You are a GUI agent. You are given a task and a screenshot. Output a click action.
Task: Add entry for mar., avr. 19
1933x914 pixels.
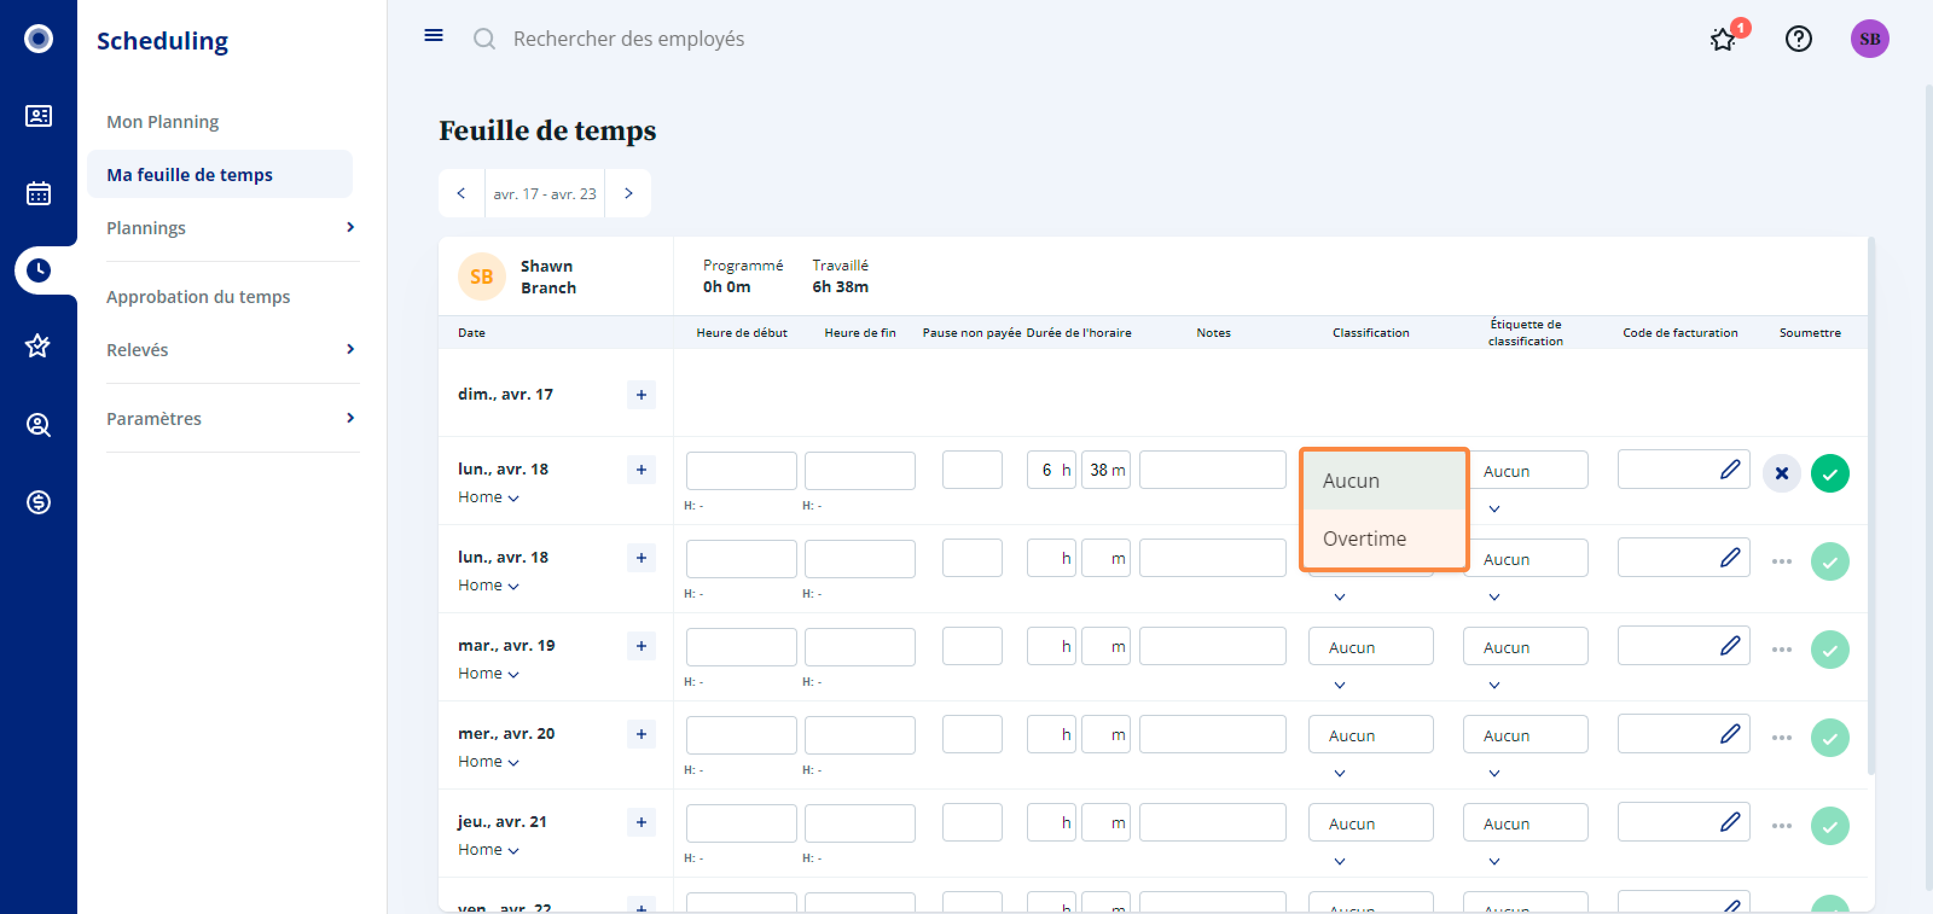pos(641,647)
